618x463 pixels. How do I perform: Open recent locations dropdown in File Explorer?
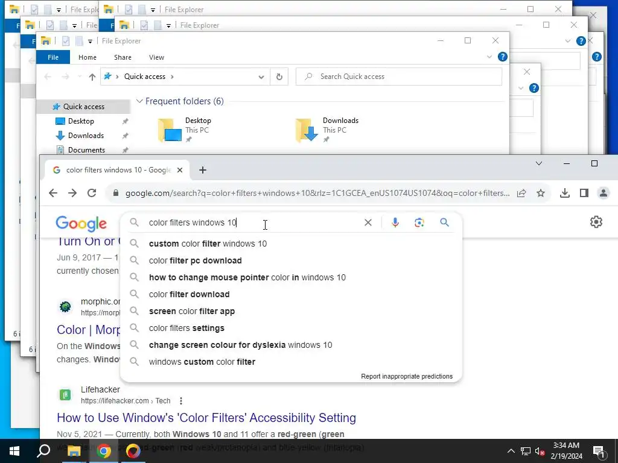(79, 77)
